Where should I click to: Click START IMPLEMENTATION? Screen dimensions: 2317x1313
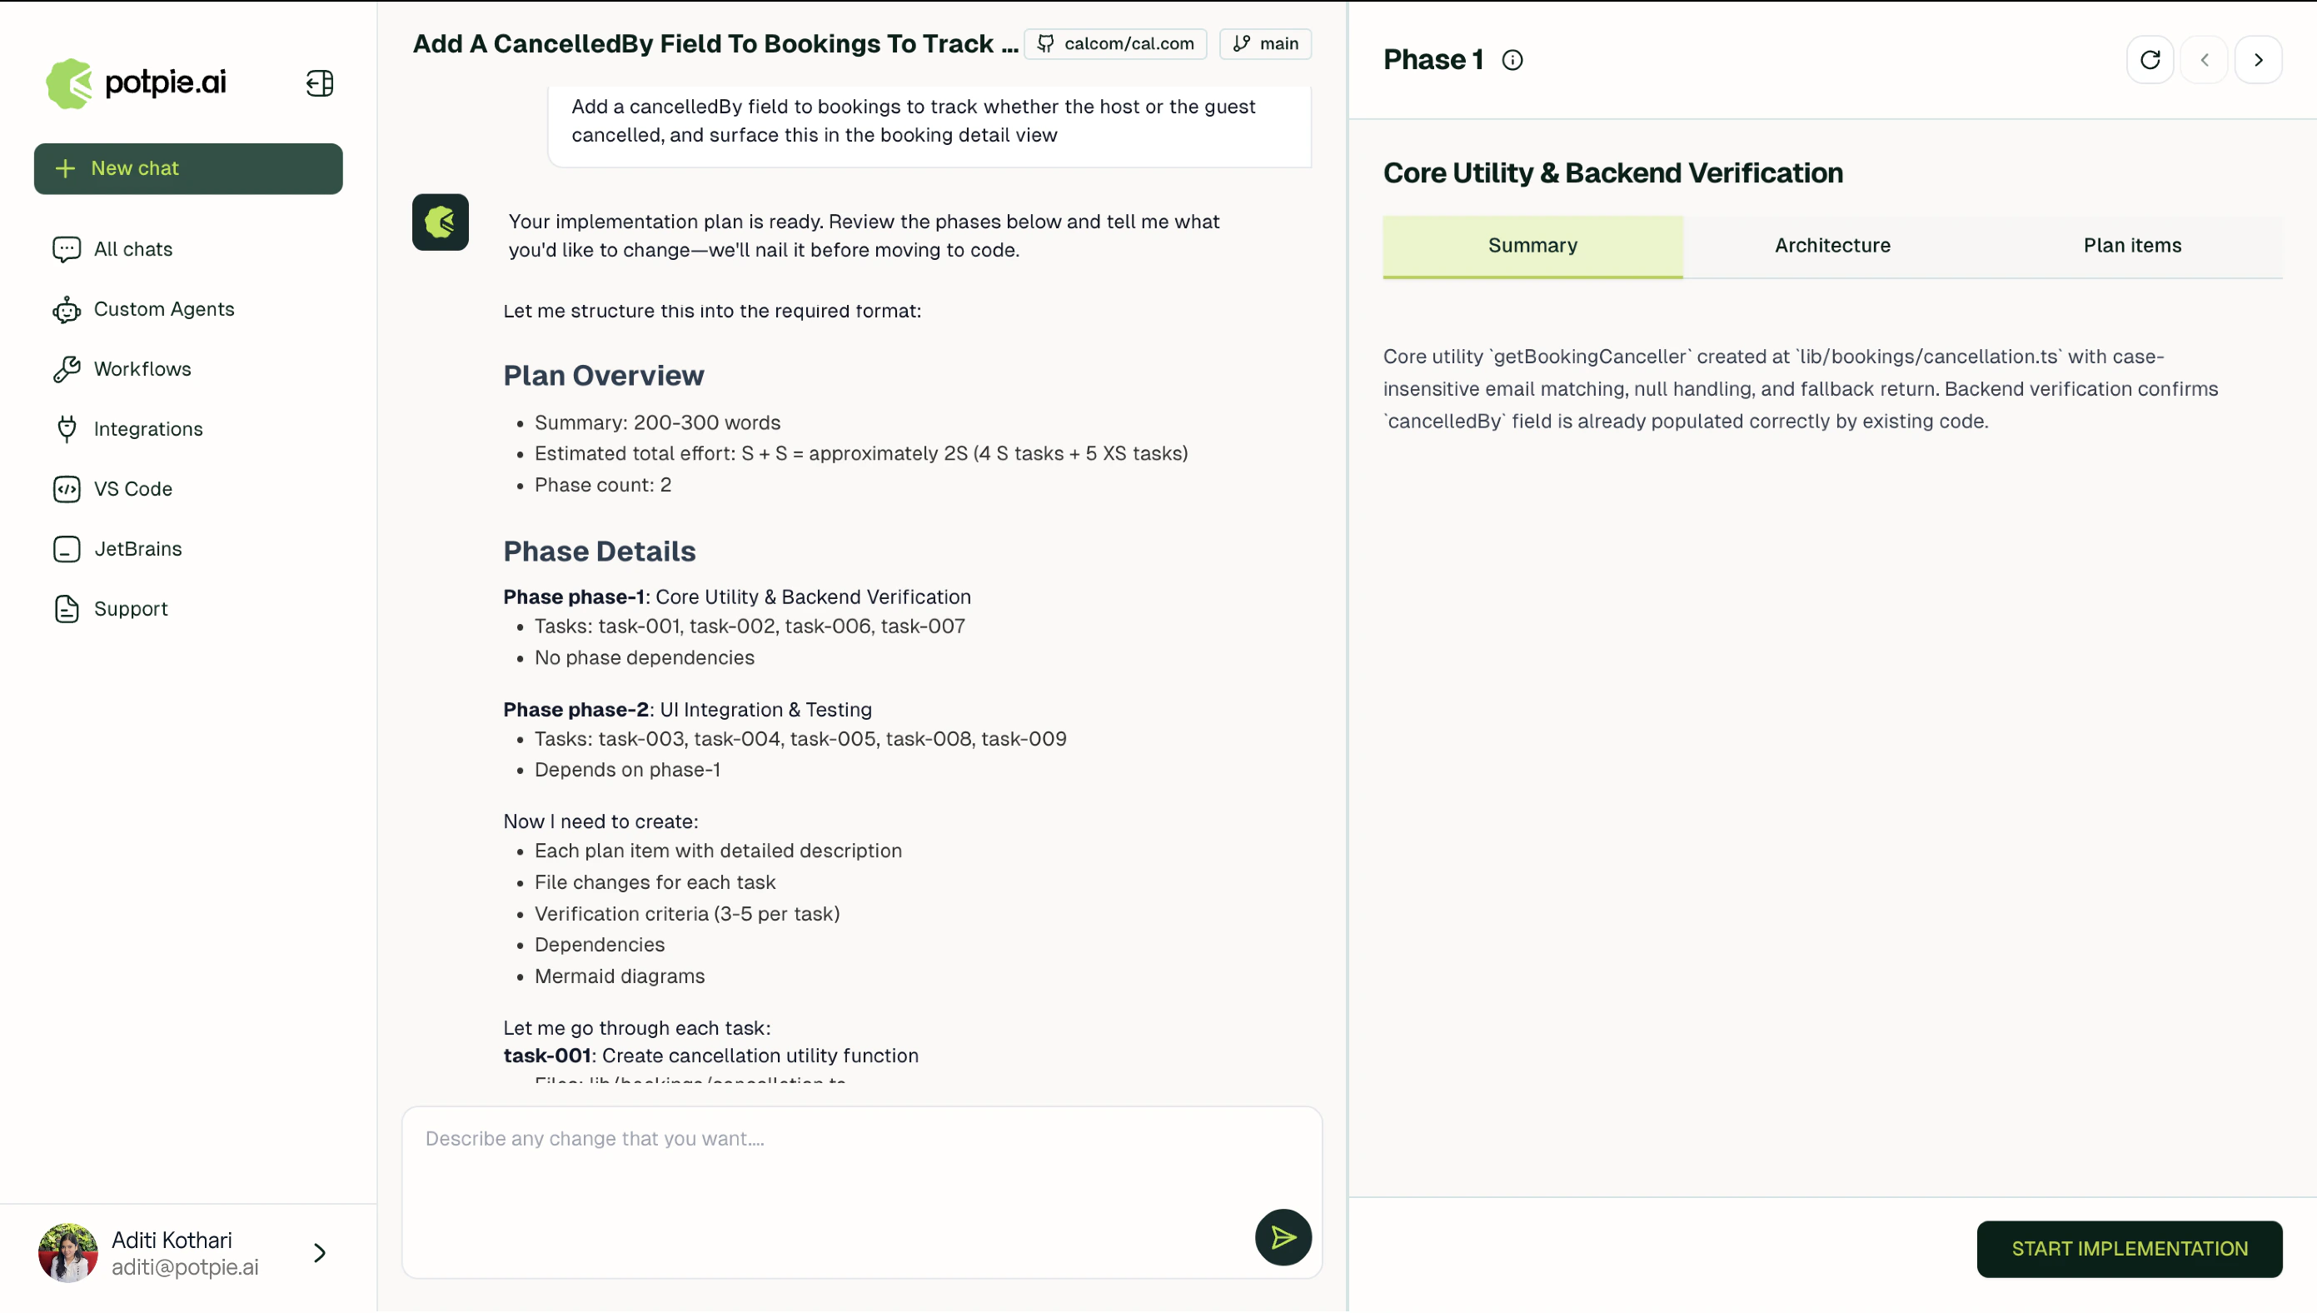click(x=2129, y=1248)
